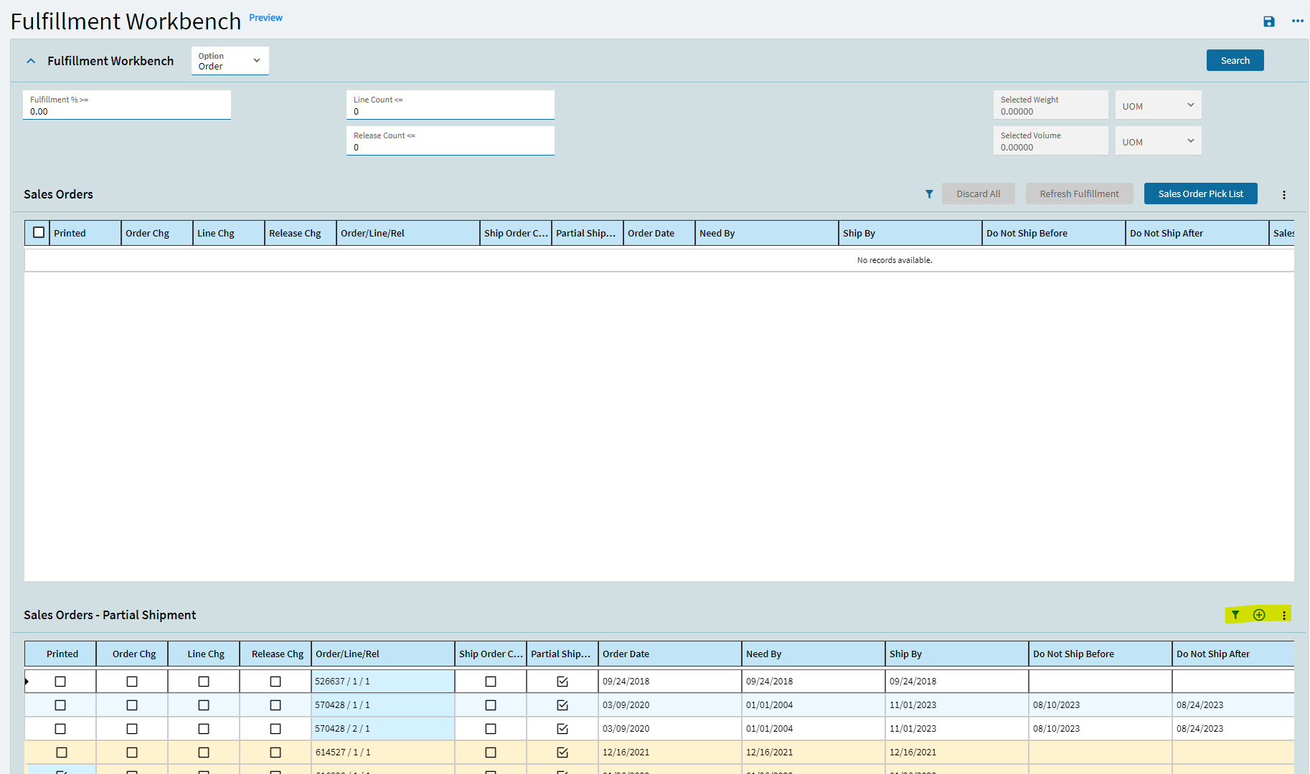Collapse the Fulfillment Workbench panel
This screenshot has height=774, width=1310.
(31, 61)
